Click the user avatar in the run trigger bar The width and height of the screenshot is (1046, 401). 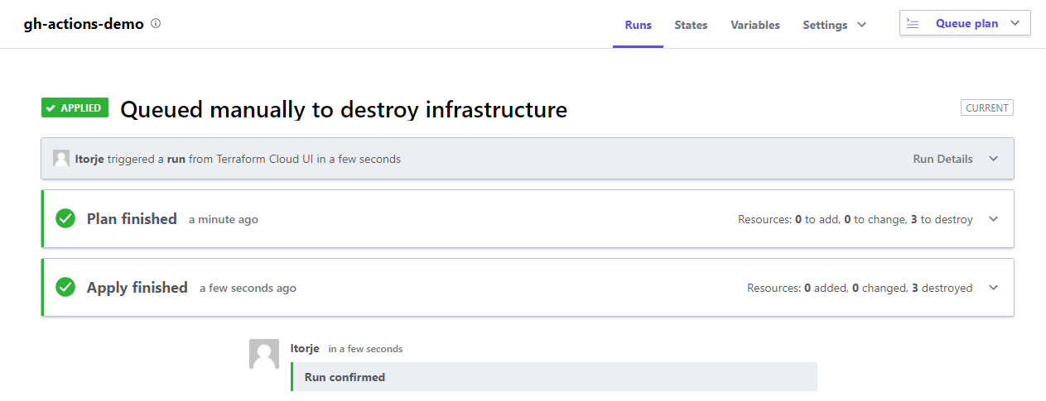61,159
